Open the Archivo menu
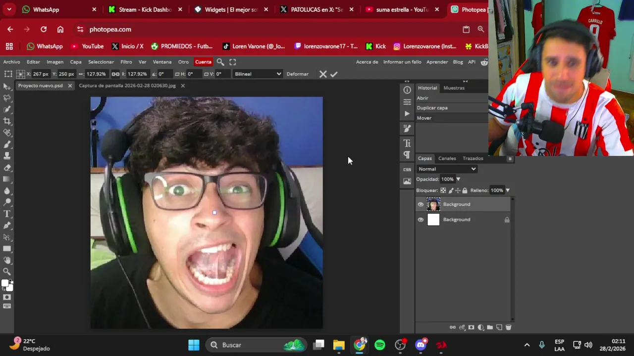The height and width of the screenshot is (356, 634). click(x=11, y=62)
